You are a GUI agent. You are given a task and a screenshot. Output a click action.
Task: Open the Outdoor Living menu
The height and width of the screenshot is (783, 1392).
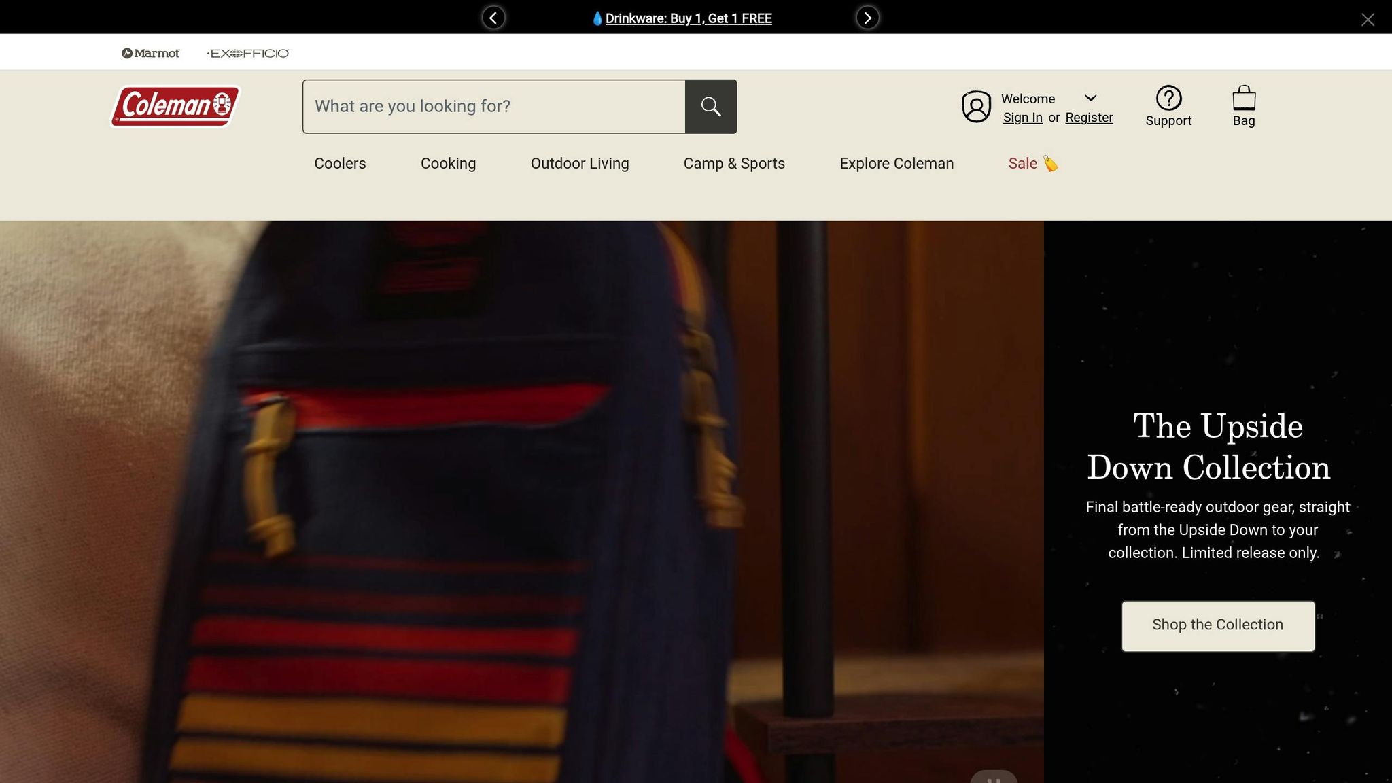click(580, 163)
